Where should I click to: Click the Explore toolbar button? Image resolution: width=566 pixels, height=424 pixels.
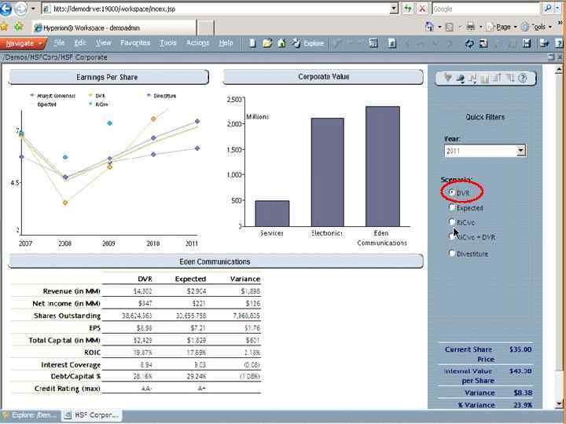308,44
